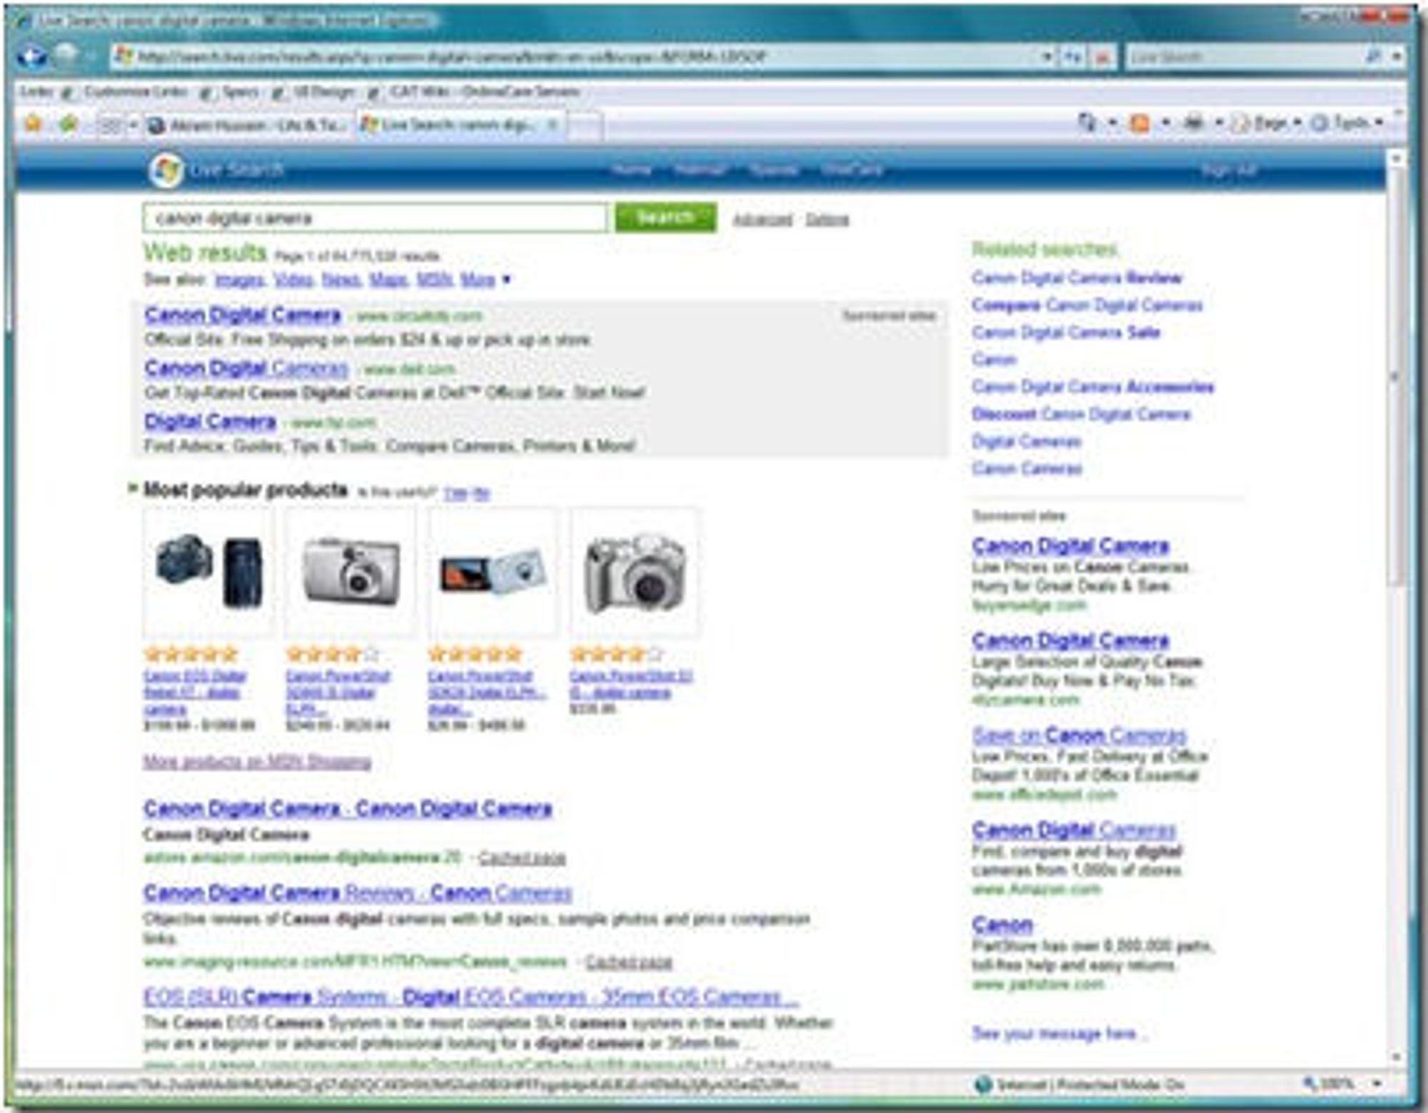Viewport: 1428px width, 1113px height.
Task: Click the browser Forward arrow button
Action: (x=66, y=54)
